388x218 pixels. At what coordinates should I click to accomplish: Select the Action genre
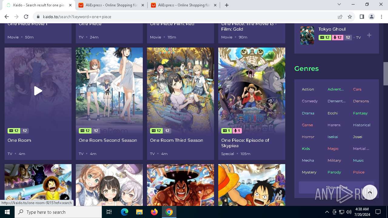[x=308, y=89]
